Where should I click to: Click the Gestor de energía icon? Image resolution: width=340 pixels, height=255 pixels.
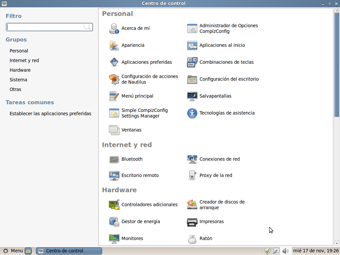click(x=114, y=221)
